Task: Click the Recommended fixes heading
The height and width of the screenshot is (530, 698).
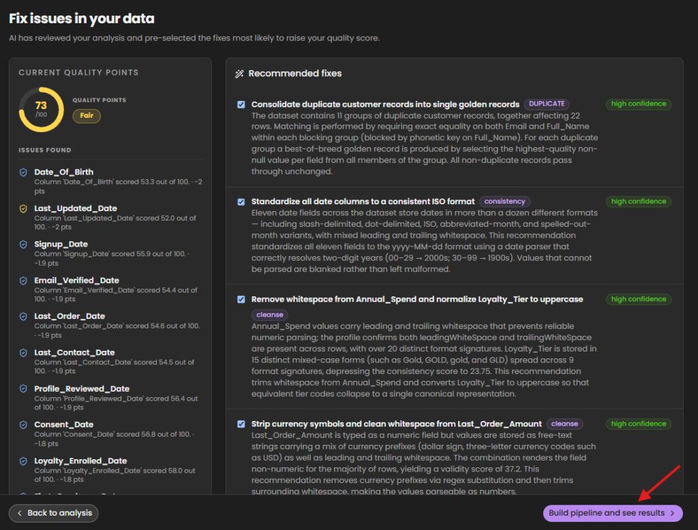Action: [294, 74]
